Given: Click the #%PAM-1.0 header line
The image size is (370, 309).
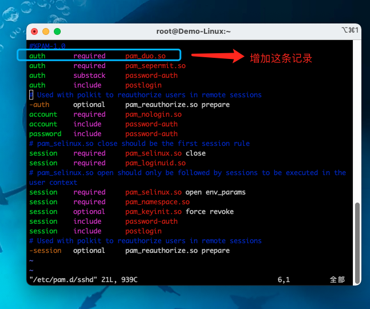Looking at the screenshot, I should coord(47,46).
